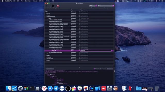Viewport: 165px width, 92px height.
Task: Open the File menu
Action: pos(14,1)
